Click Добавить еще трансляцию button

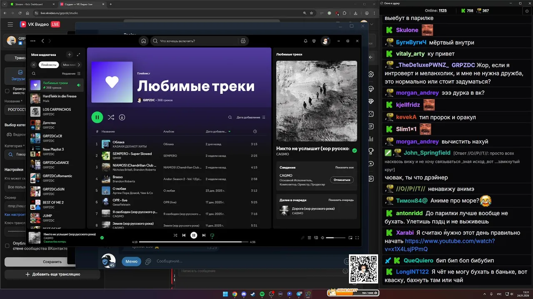52,274
